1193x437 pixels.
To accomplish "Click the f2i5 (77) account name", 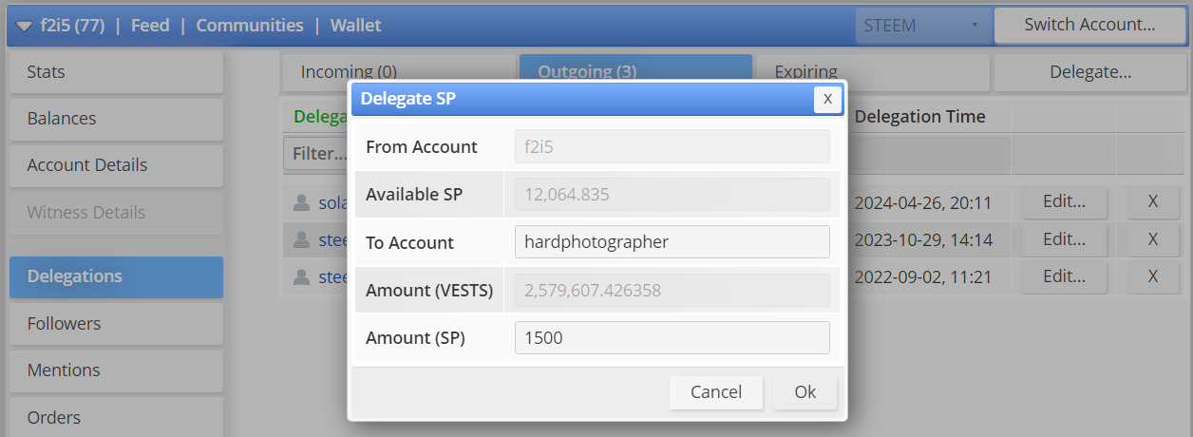I will (72, 26).
